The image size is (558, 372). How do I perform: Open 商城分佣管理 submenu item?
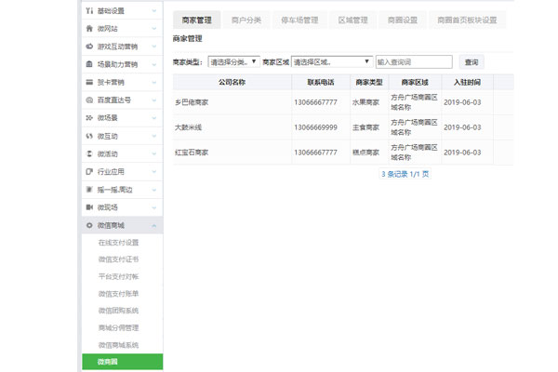(118, 328)
